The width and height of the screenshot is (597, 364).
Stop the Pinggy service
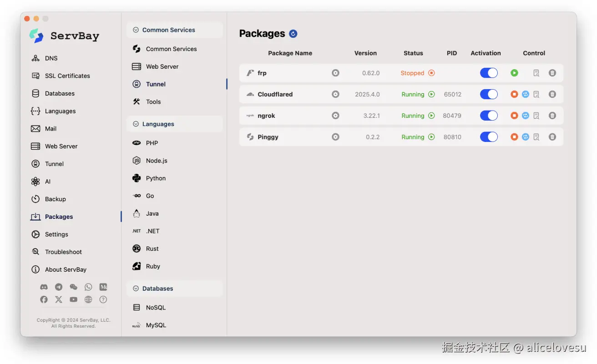514,137
